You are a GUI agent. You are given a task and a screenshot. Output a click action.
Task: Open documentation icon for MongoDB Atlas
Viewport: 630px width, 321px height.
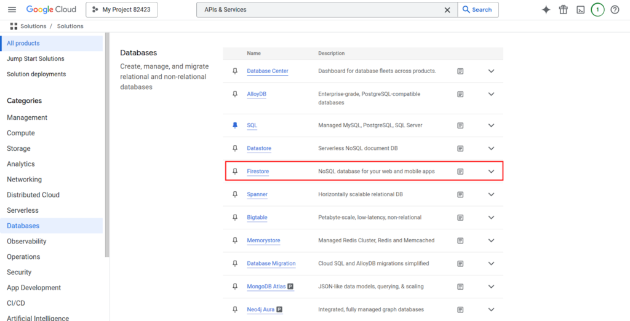tap(460, 287)
